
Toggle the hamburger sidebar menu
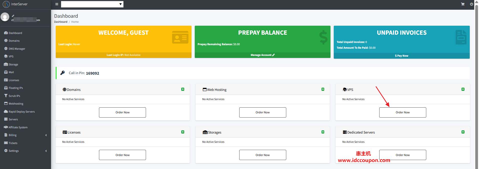click(57, 4)
